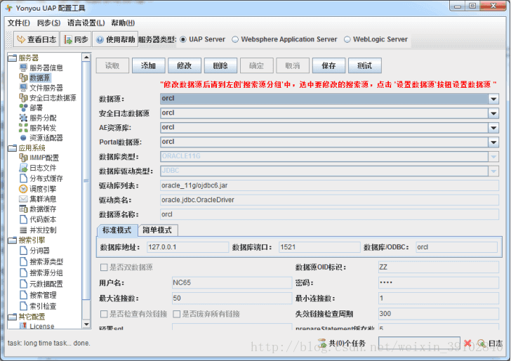Click the 添加 button

coord(149,65)
